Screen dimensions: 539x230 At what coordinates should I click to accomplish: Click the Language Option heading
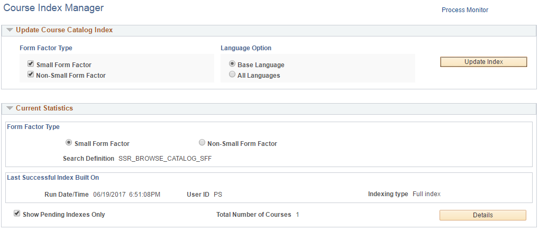pos(246,48)
